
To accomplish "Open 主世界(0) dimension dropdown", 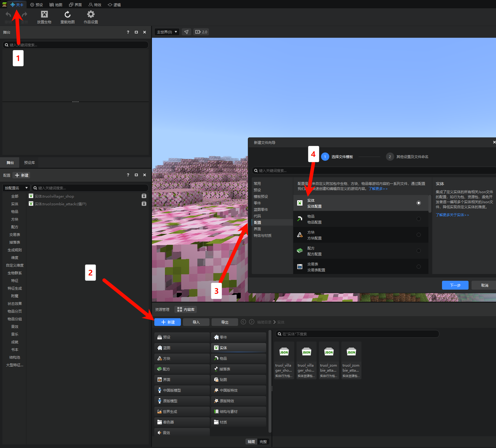I will pyautogui.click(x=167, y=32).
